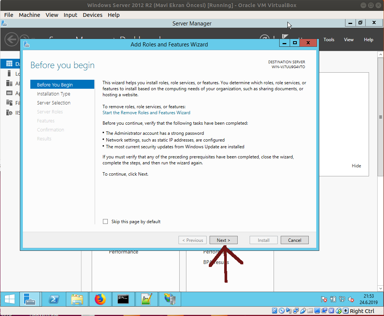384x316 pixels.
Task: Open Server Manager from the taskbar
Action: 30,299
